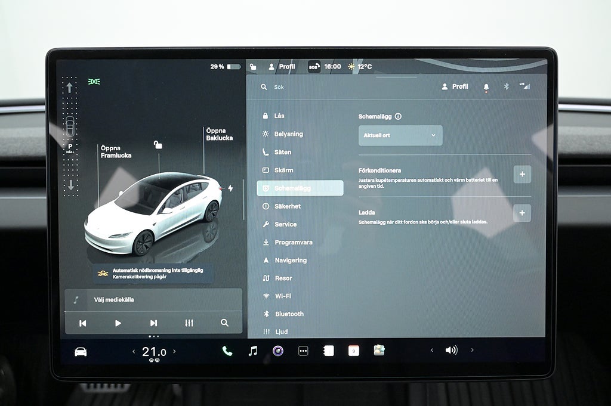This screenshot has width=611, height=406.
Task: Add a Förkonditionera schedule with plus
Action: pyautogui.click(x=521, y=174)
